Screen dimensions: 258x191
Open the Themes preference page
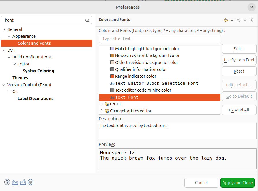click(20, 78)
